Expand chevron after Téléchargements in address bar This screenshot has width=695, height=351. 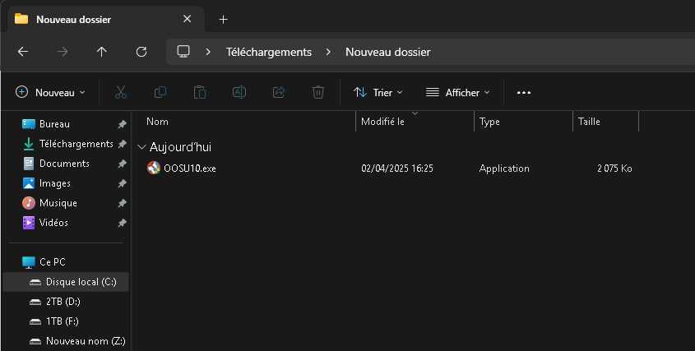pos(328,52)
